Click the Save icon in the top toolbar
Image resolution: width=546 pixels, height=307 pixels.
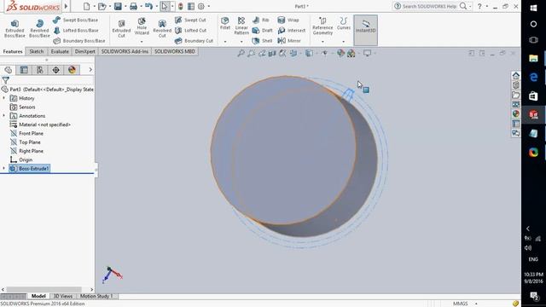(118, 6)
